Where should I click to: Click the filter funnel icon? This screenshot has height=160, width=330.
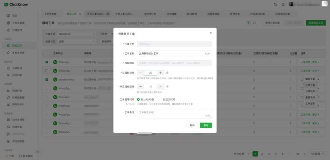248,23
